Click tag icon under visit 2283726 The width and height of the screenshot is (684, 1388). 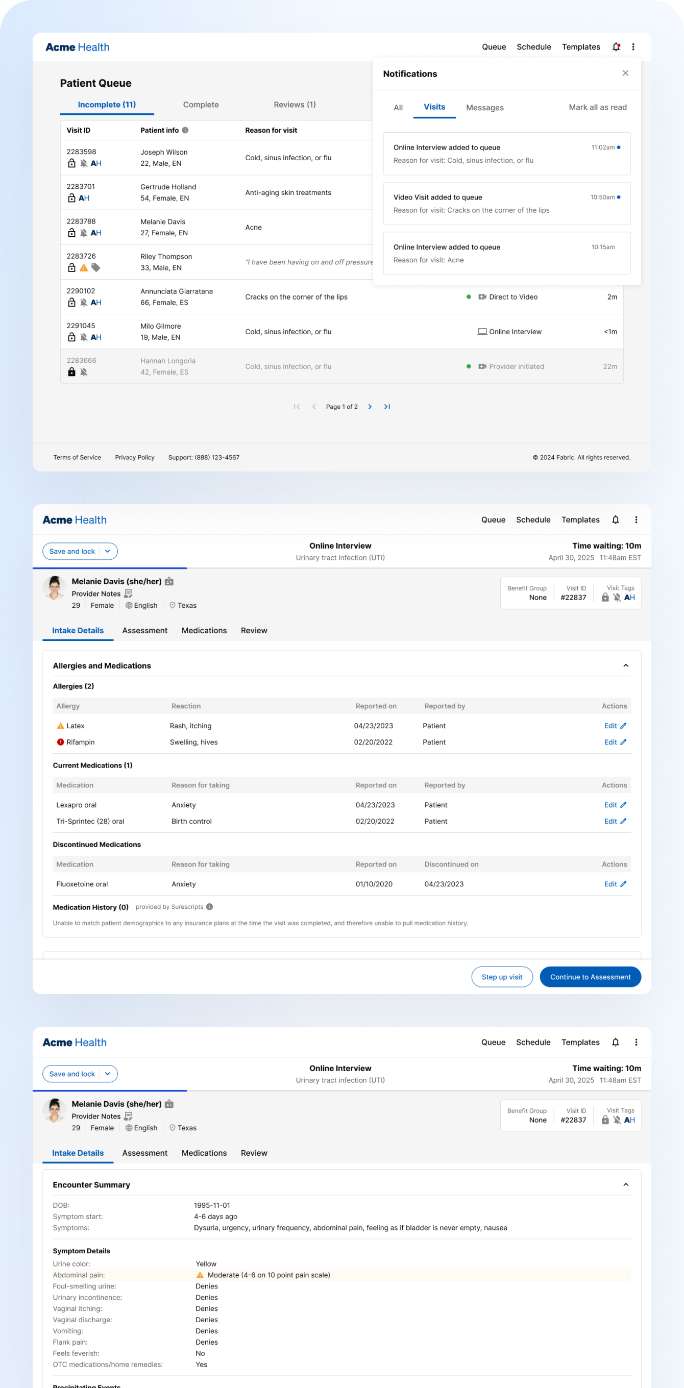point(96,268)
